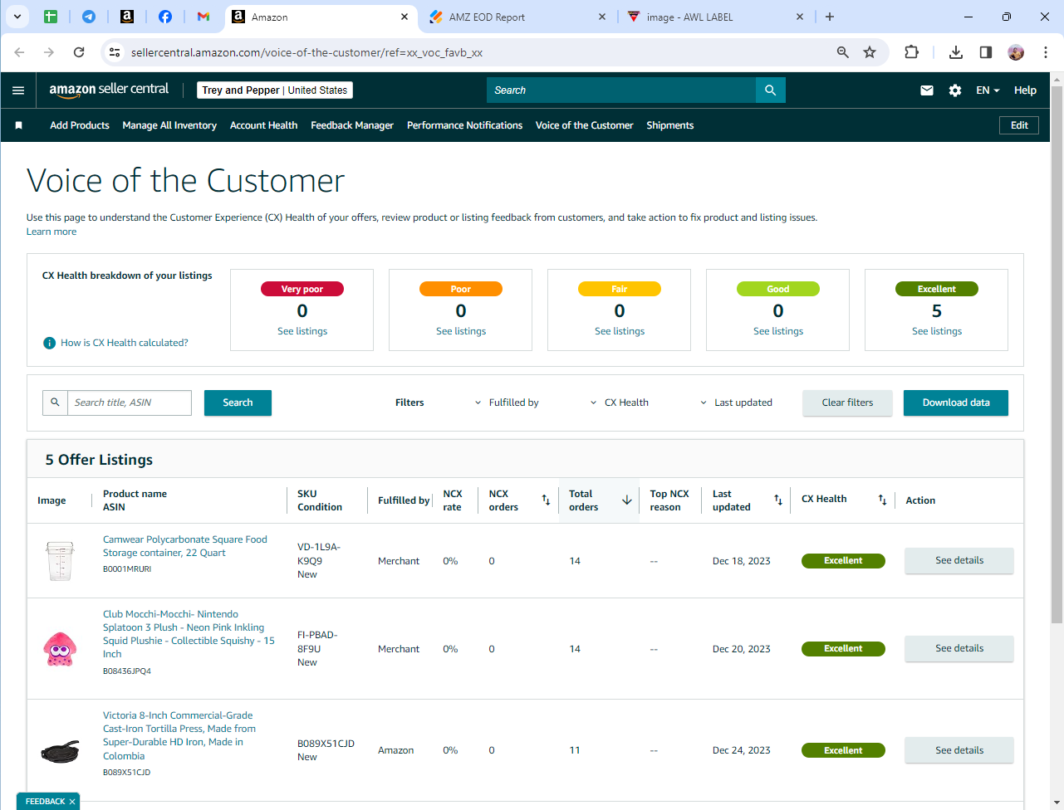This screenshot has height=810, width=1064.
Task: Switch to the image - AWL LABEL tab
Action: pyautogui.click(x=714, y=17)
